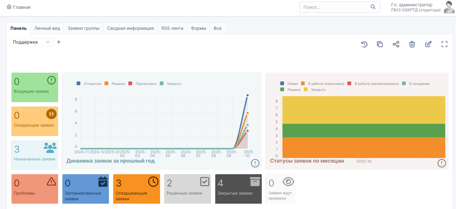456x209 pixels.
Task: Click the search magnifier icon
Action: pyautogui.click(x=373, y=7)
